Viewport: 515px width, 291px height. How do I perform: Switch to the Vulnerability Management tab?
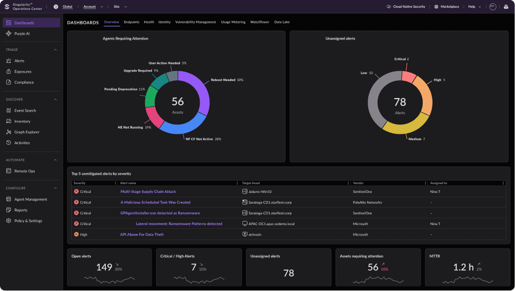pyautogui.click(x=196, y=22)
